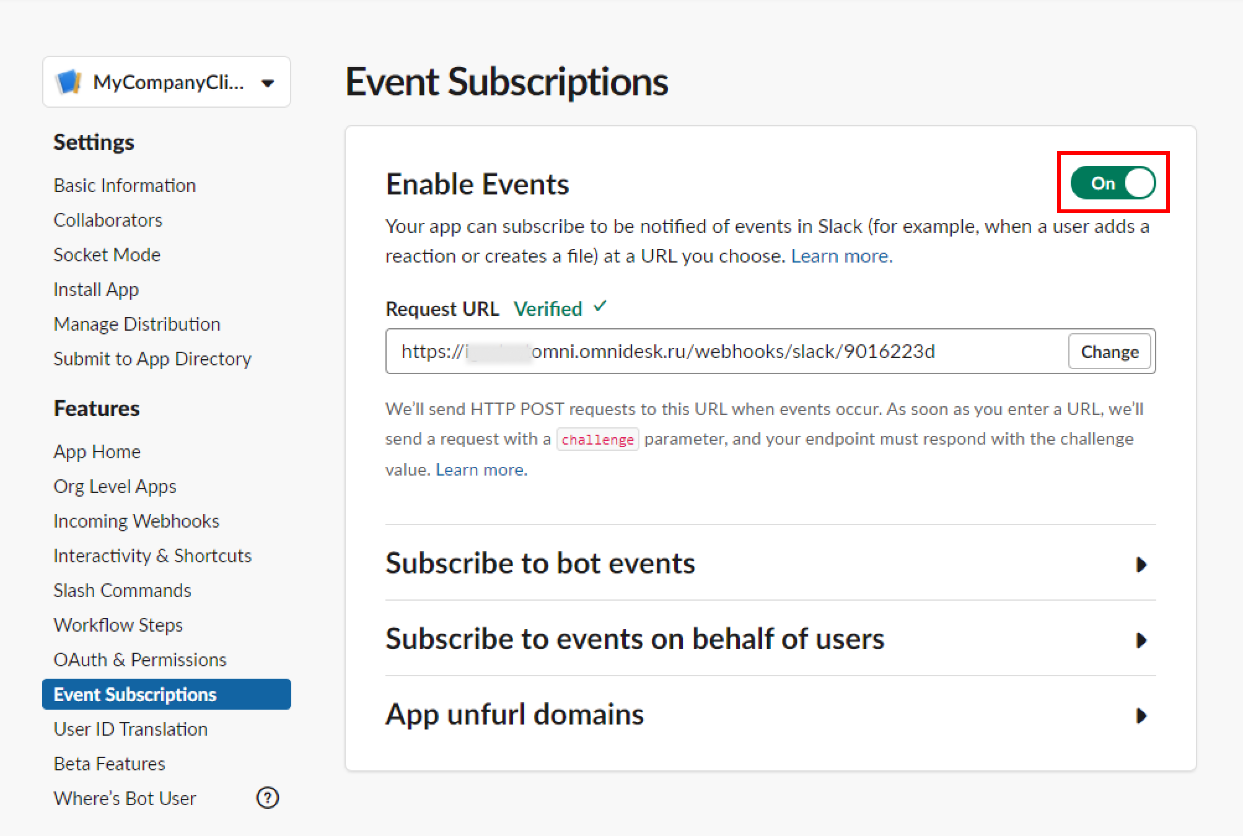Click the Where's Bot User link
The image size is (1243, 836).
[125, 798]
